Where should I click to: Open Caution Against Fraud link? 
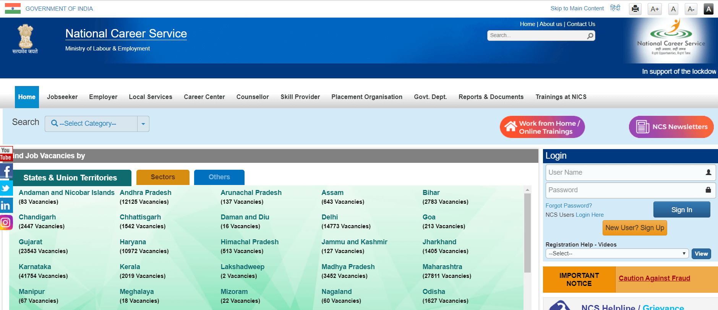click(654, 278)
